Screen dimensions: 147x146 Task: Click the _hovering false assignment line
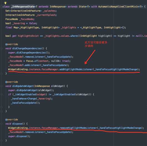point(21,23)
